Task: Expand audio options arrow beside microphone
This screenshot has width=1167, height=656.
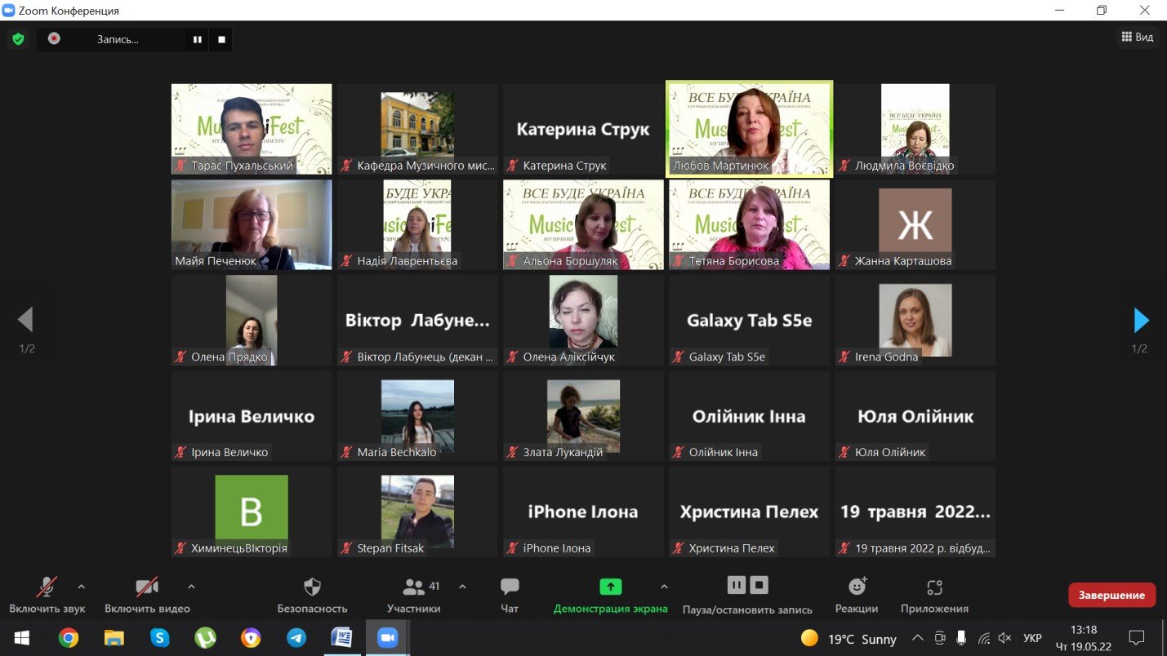Action: [81, 586]
